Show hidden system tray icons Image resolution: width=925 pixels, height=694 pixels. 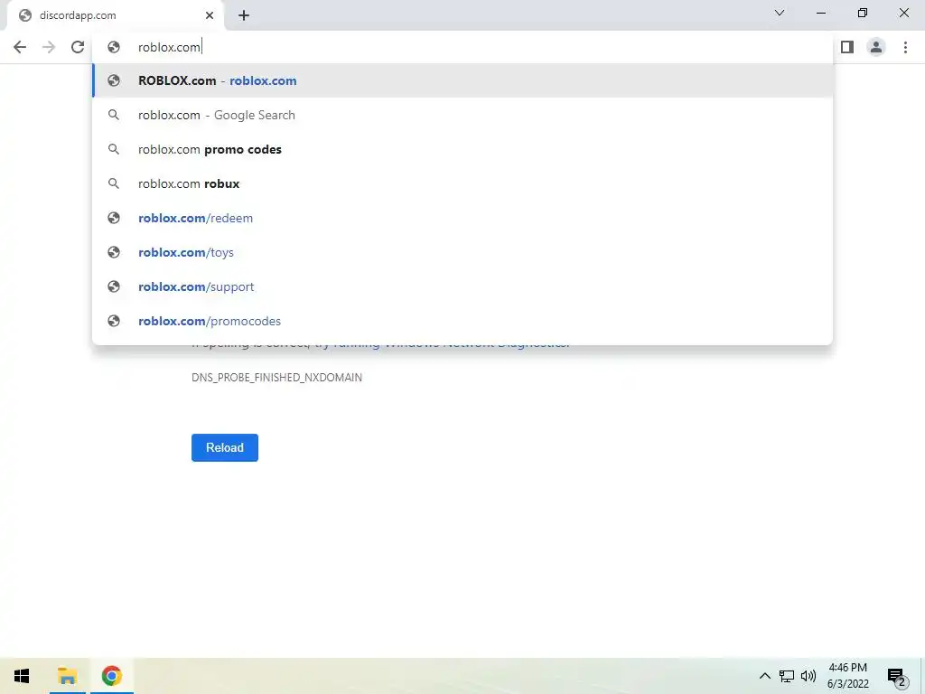click(764, 676)
